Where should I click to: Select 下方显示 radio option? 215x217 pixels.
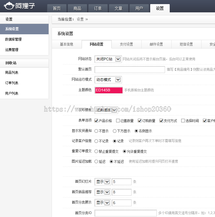(x=115, y=131)
